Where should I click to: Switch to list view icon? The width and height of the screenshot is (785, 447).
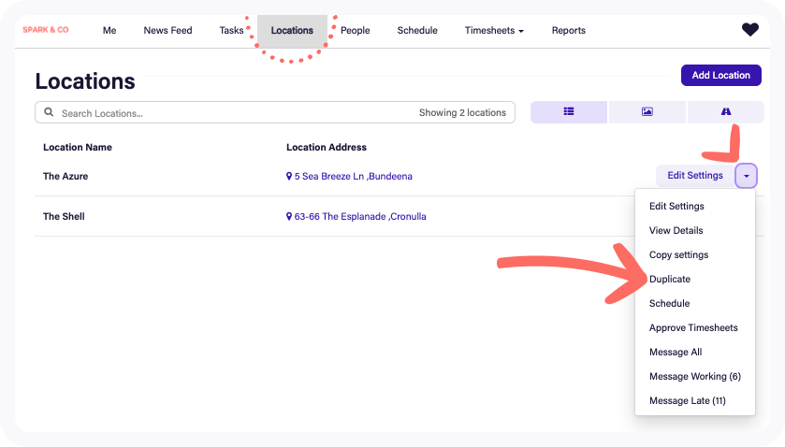coord(569,112)
